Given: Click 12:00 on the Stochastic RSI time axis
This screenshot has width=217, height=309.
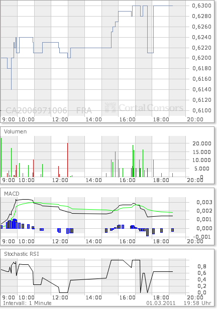Looking at the screenshot, I should coord(60,297).
